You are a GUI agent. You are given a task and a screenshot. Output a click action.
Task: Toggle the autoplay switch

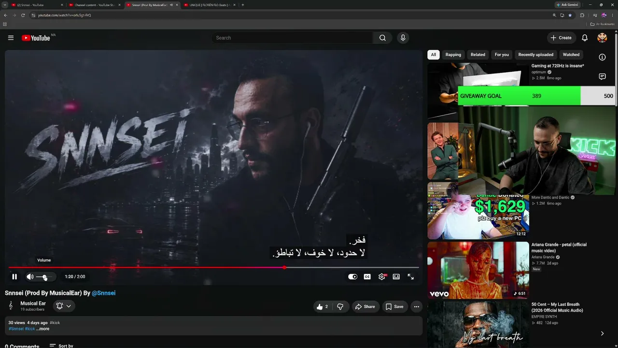(x=353, y=276)
